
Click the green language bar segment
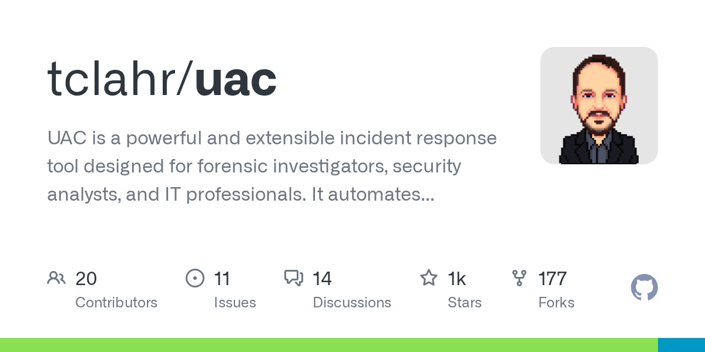point(329,345)
